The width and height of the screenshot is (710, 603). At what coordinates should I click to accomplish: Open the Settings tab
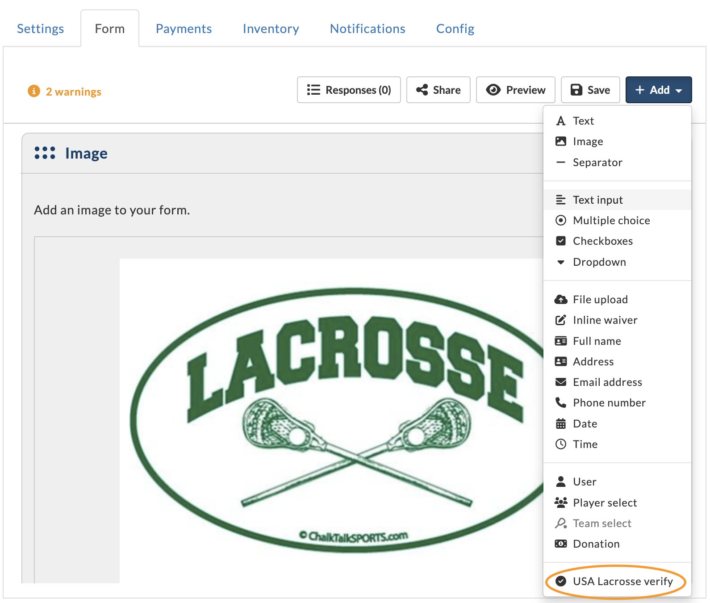[x=40, y=29]
